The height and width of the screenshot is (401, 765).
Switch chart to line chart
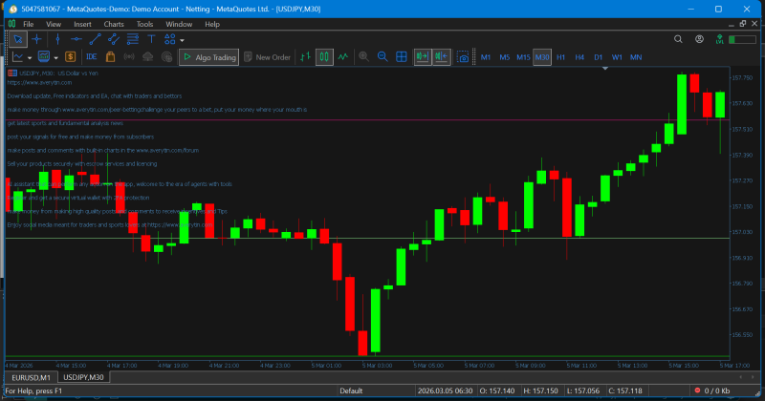pos(343,57)
